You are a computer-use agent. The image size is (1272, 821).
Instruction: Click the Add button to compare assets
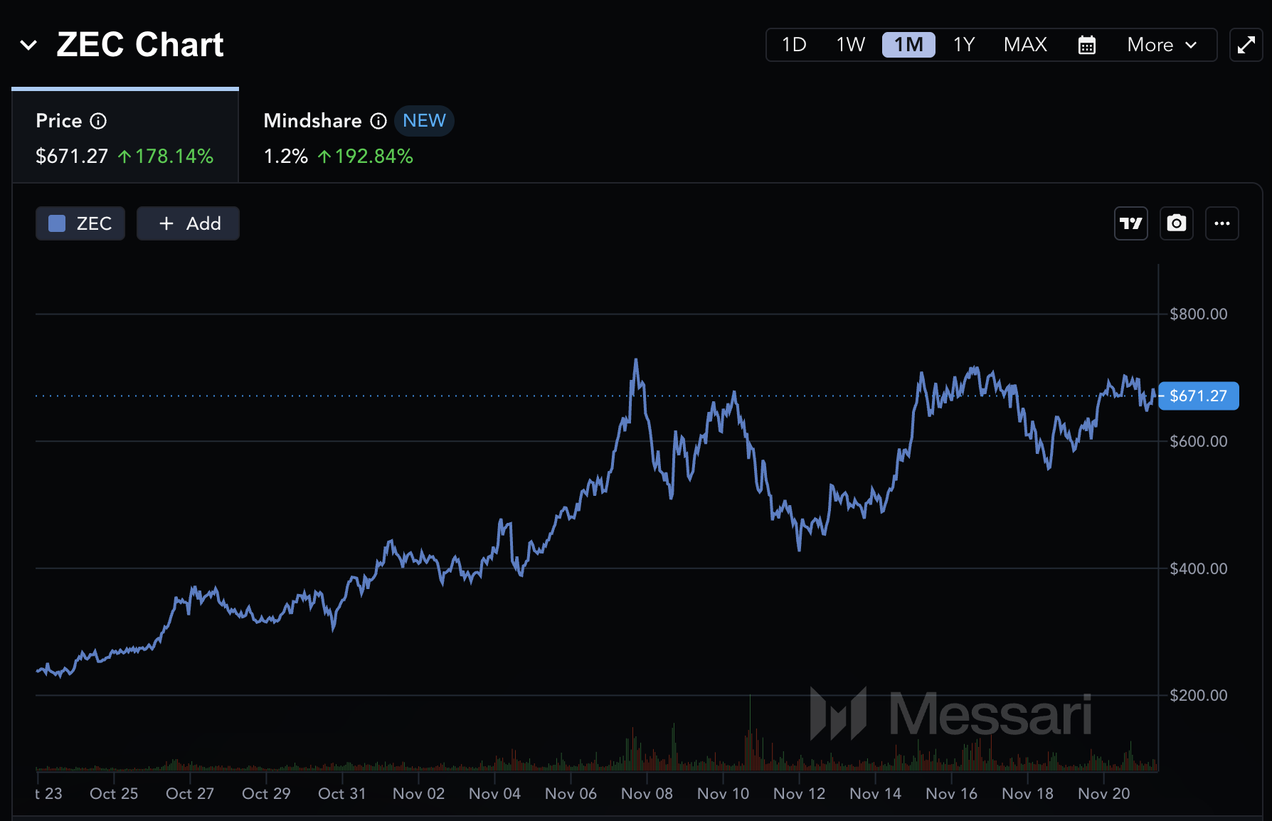pyautogui.click(x=188, y=223)
